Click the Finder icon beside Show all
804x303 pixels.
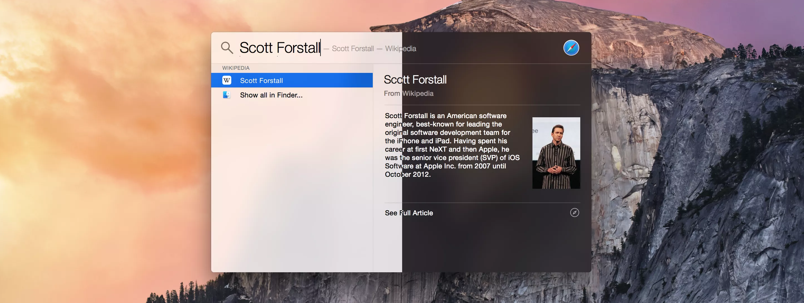pyautogui.click(x=227, y=95)
